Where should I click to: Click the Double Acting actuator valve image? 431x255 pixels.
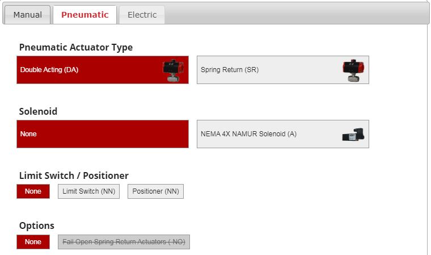coord(173,70)
